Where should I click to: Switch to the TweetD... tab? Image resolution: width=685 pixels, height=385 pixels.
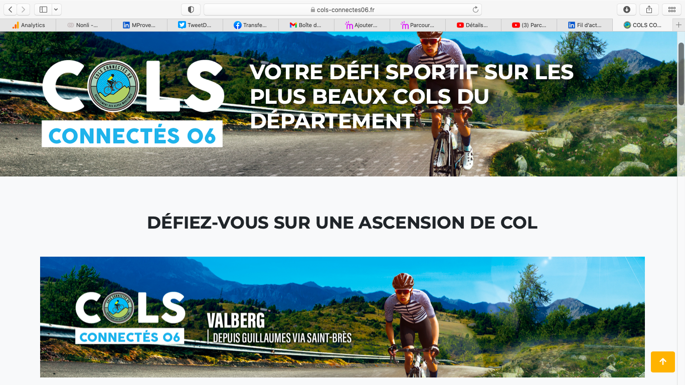click(x=195, y=25)
